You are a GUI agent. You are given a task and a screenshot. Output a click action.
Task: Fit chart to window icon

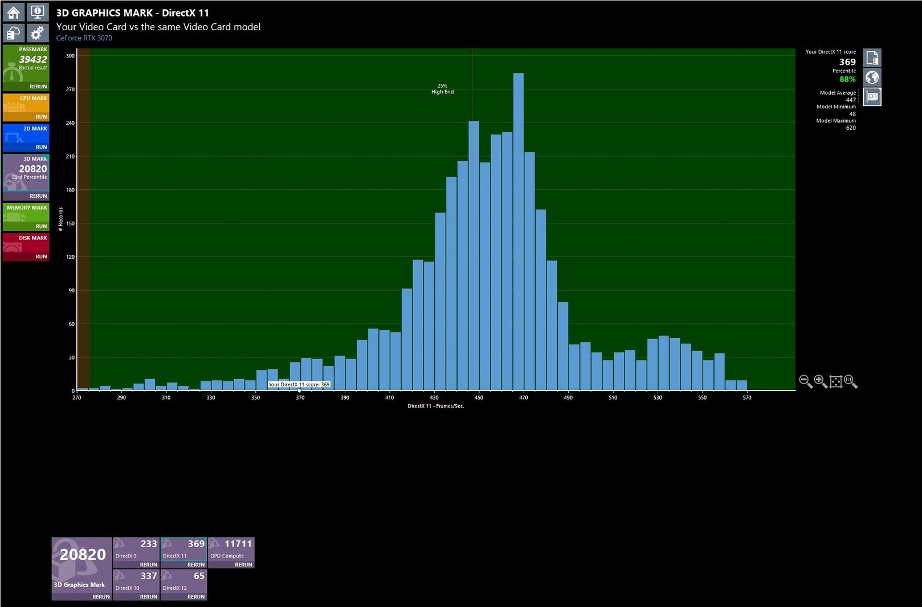point(836,381)
